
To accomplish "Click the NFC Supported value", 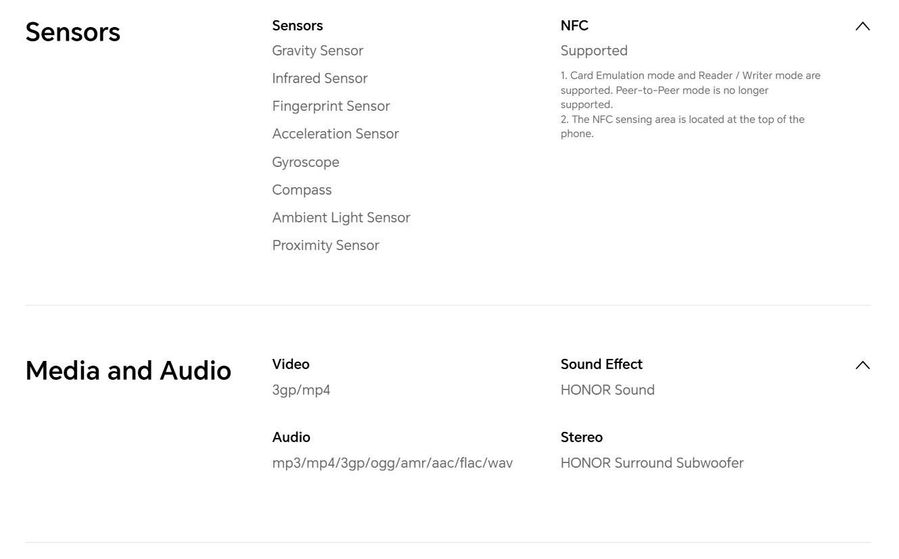I will tap(594, 51).
